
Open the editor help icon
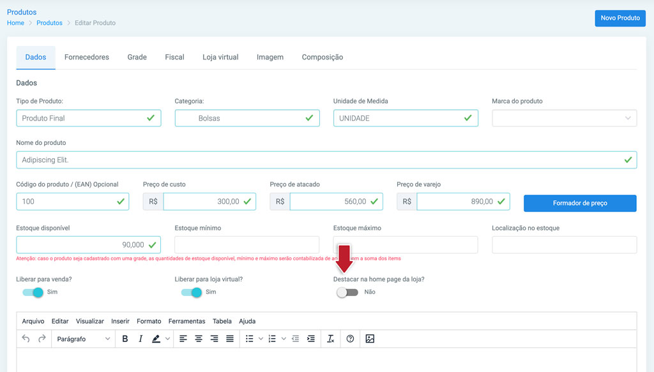point(350,339)
